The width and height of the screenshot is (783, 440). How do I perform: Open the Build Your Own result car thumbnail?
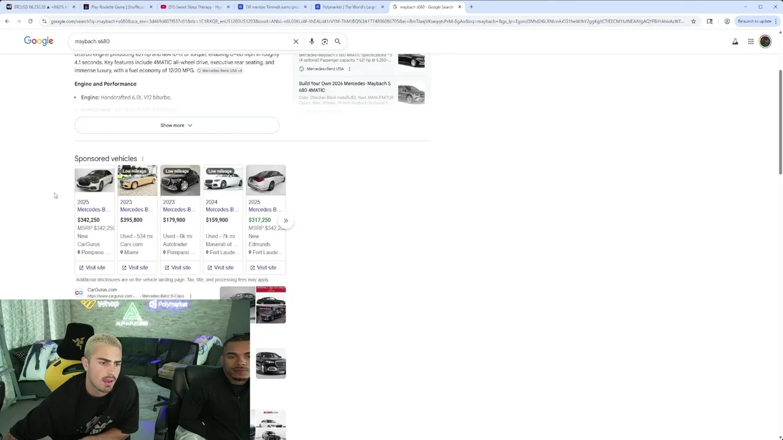click(411, 94)
